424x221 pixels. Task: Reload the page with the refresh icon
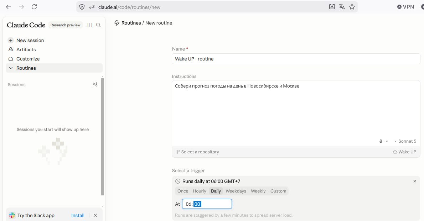(34, 7)
